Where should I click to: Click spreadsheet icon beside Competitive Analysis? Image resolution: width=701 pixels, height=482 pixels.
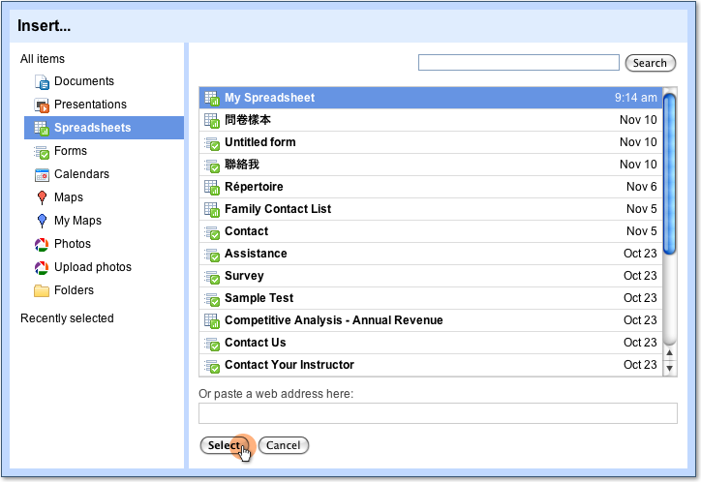[211, 320]
